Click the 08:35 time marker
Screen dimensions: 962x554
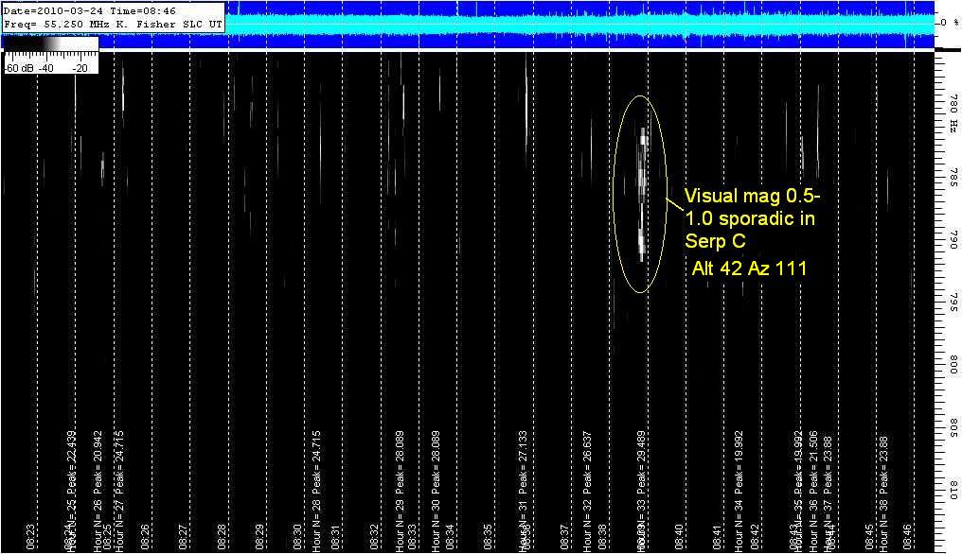(x=489, y=536)
